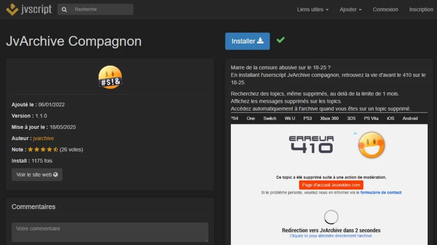Click the green checkmark next to Installer
437x245 pixels.
tap(280, 40)
